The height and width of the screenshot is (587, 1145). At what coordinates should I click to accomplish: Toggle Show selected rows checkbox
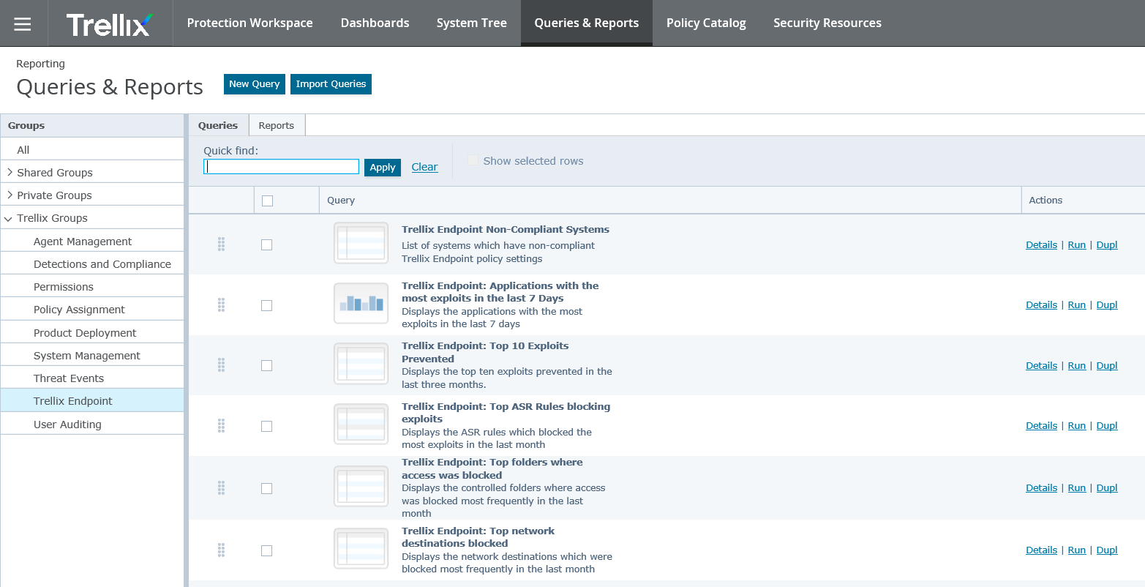473,160
